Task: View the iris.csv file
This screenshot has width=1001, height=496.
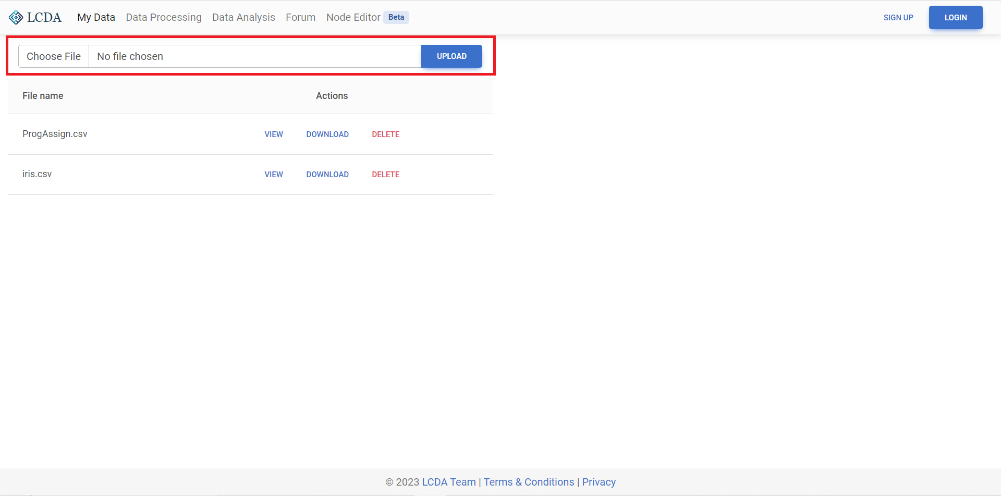Action: 274,174
